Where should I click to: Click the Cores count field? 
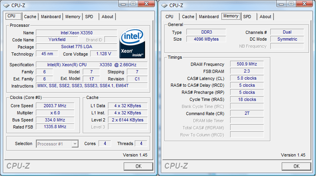click(x=105, y=143)
